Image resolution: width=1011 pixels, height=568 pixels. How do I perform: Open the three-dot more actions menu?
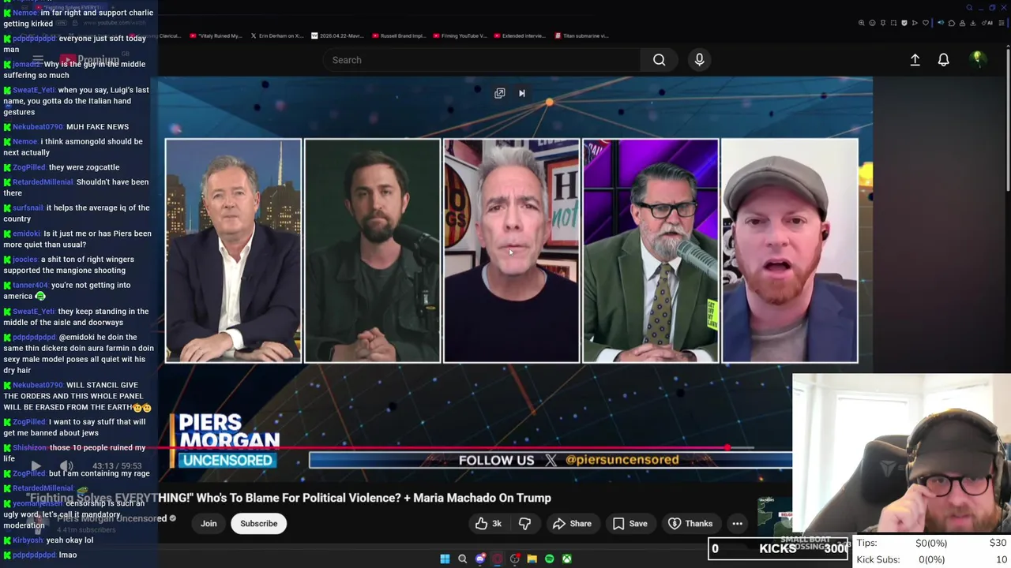(x=737, y=523)
